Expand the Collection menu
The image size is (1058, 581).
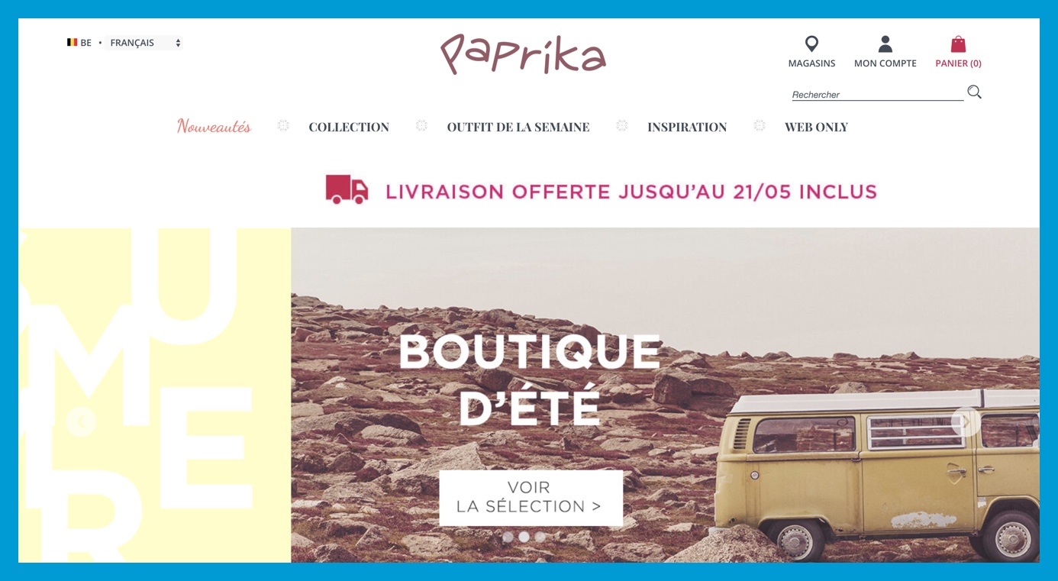349,127
